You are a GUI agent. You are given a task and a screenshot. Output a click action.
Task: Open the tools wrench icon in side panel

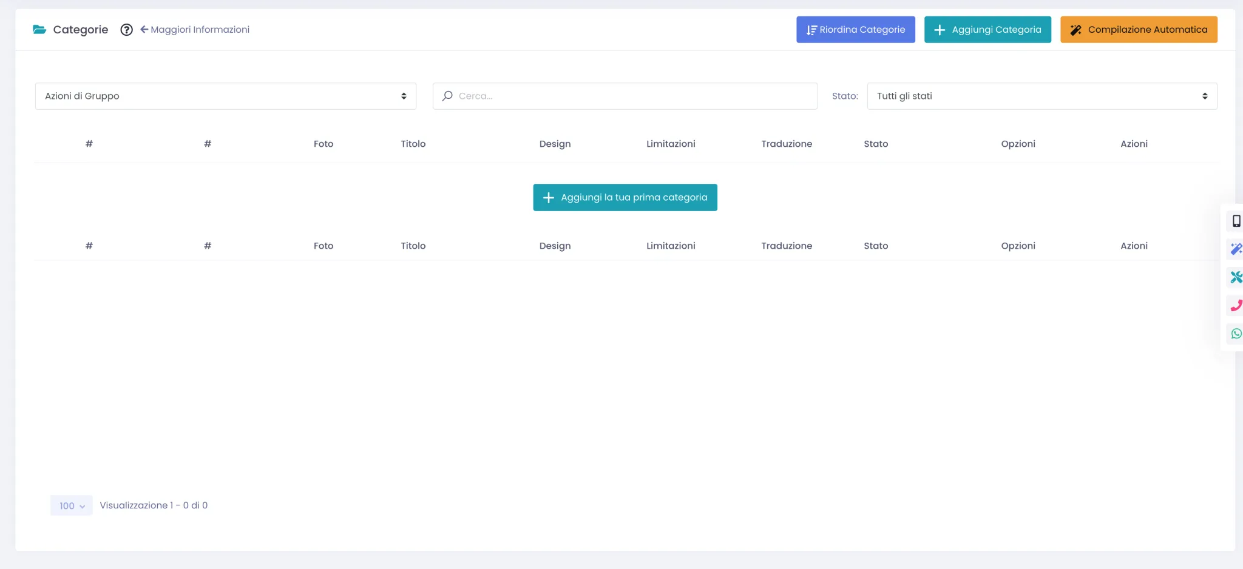(1236, 277)
